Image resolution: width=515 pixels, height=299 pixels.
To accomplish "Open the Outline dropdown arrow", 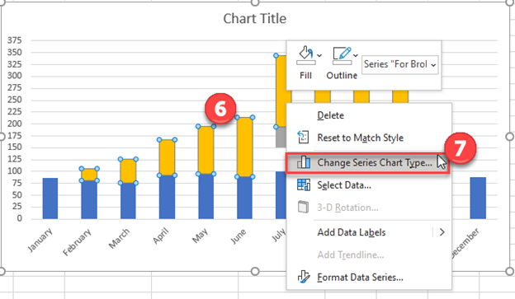I will (x=355, y=55).
